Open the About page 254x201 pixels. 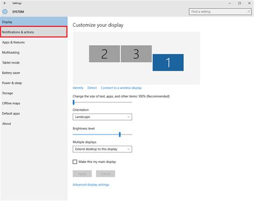click(x=34, y=124)
